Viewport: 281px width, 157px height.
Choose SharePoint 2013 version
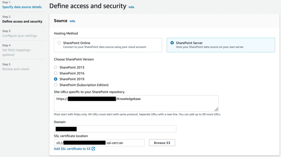[x=56, y=67]
